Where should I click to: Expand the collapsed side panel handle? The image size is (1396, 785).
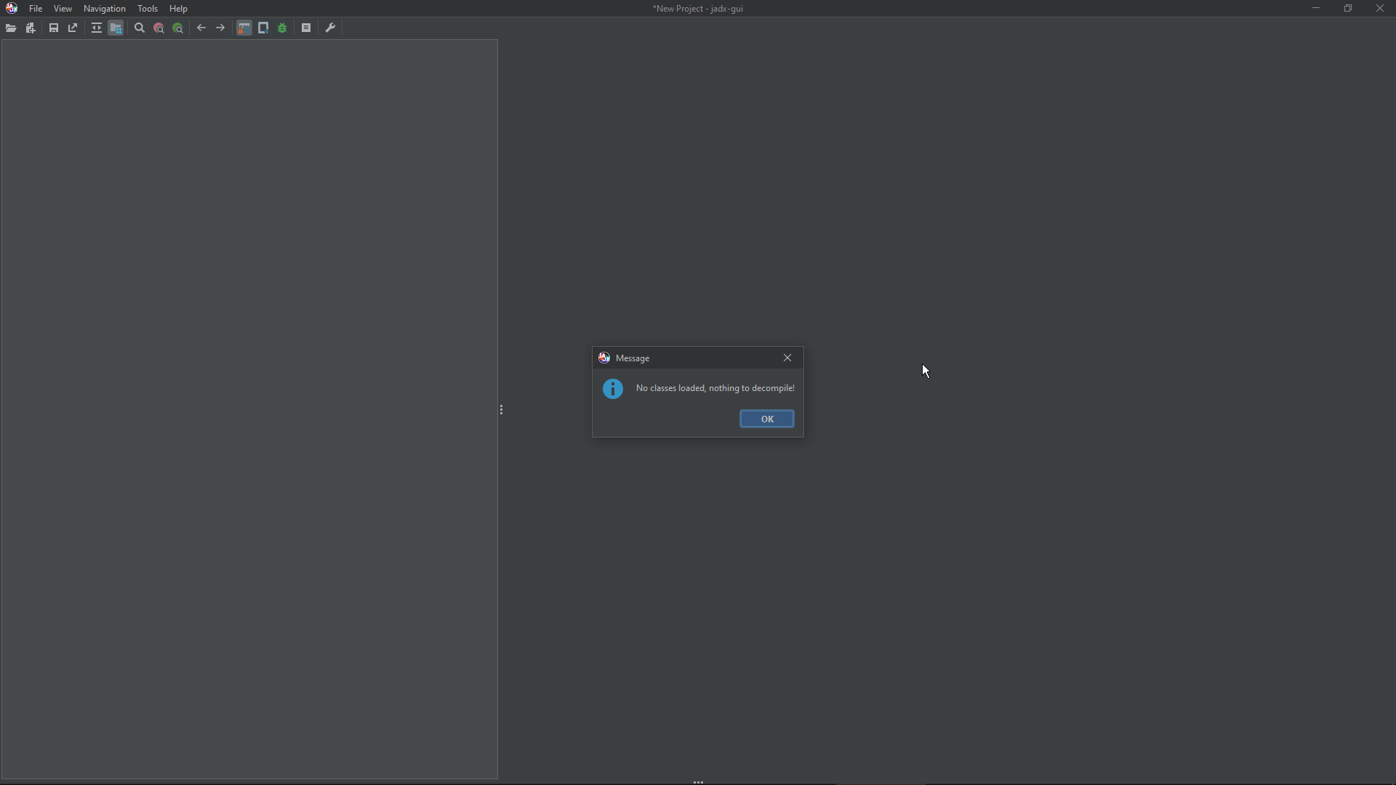[x=502, y=410]
